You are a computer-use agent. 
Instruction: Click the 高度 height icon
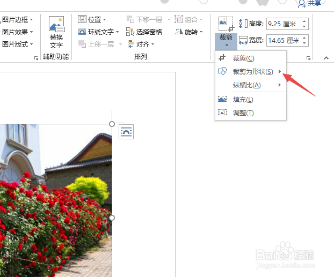(243, 24)
